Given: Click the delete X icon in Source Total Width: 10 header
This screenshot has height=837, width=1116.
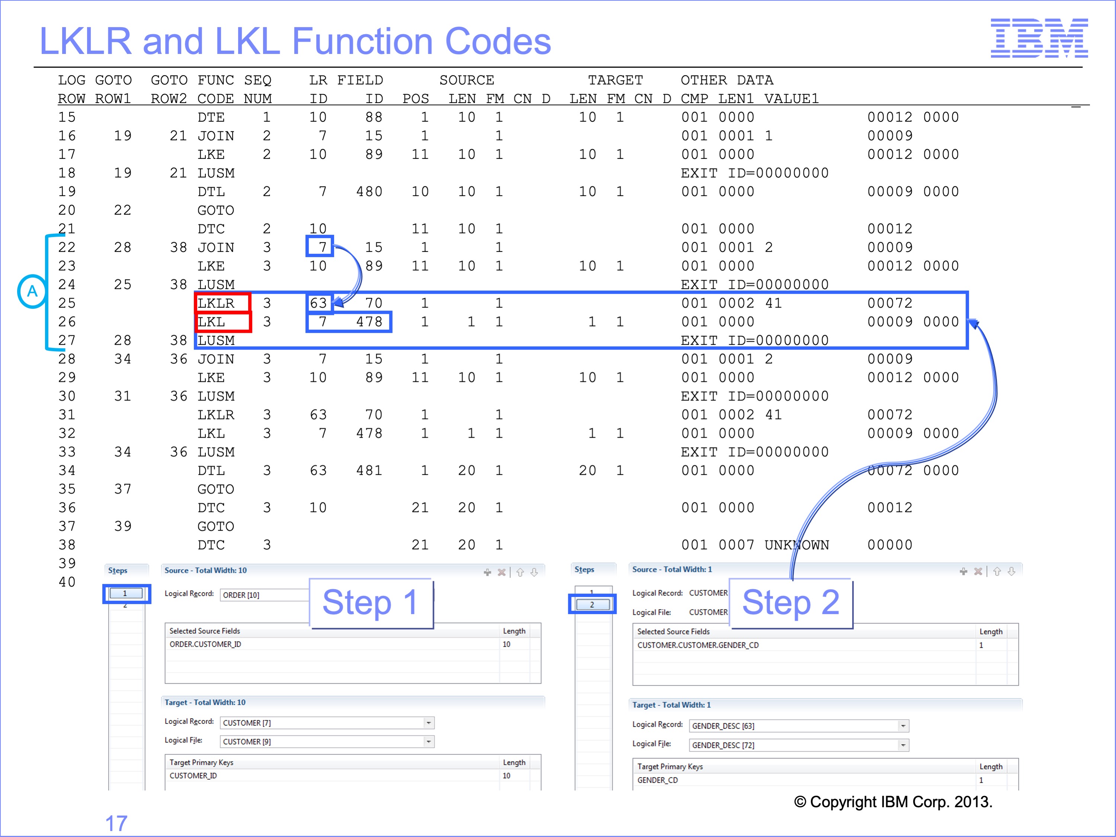Looking at the screenshot, I should coord(502,572).
